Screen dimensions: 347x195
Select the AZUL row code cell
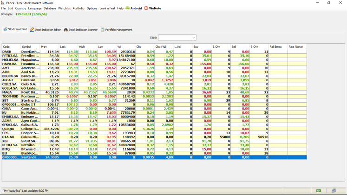point(12,72)
